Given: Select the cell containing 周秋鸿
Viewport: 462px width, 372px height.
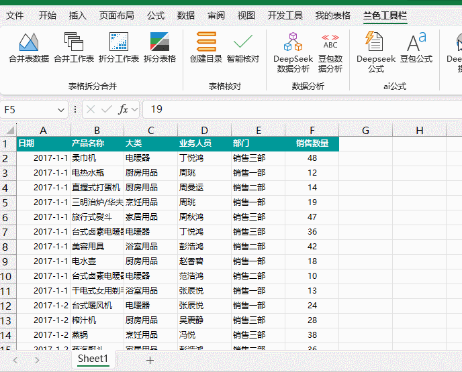Looking at the screenshot, I should click(x=205, y=217).
